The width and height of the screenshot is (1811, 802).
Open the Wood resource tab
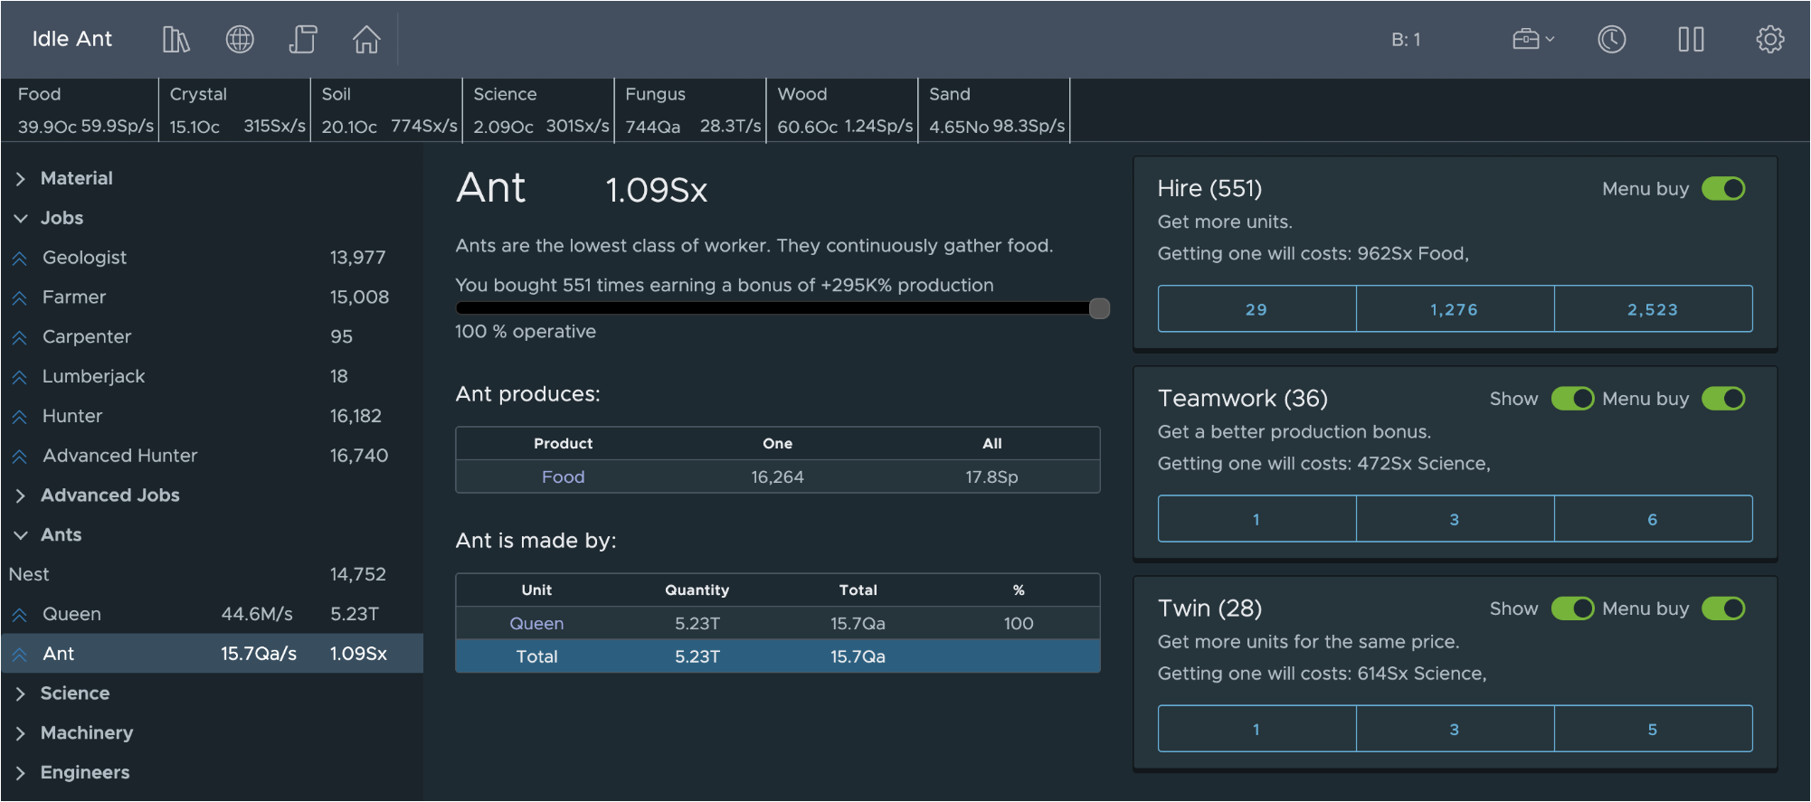click(843, 110)
